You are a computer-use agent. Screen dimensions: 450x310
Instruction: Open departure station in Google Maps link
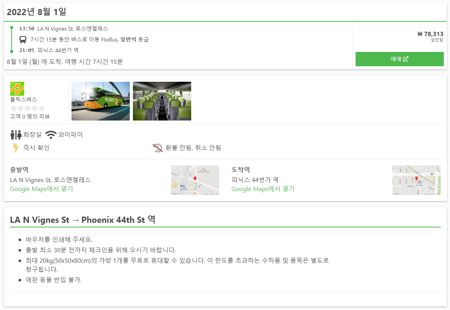pyautogui.click(x=42, y=189)
